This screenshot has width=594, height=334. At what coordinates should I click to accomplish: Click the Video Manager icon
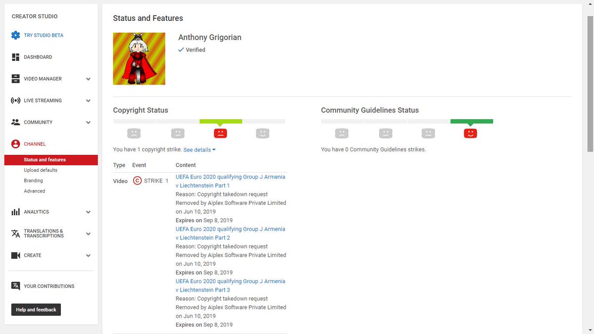[x=15, y=79]
